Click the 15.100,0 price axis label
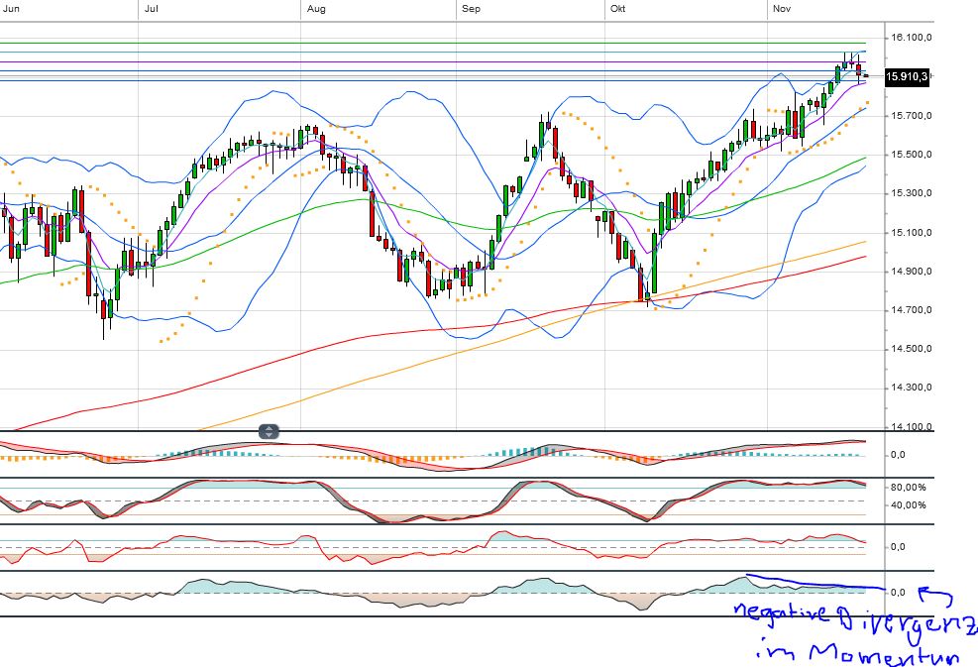The height and width of the screenshot is (667, 978). pyautogui.click(x=912, y=232)
